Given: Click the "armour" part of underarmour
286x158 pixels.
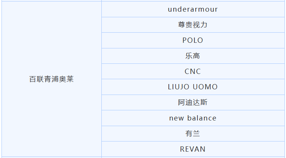Looking at the screenshot, I should tap(203, 9).
